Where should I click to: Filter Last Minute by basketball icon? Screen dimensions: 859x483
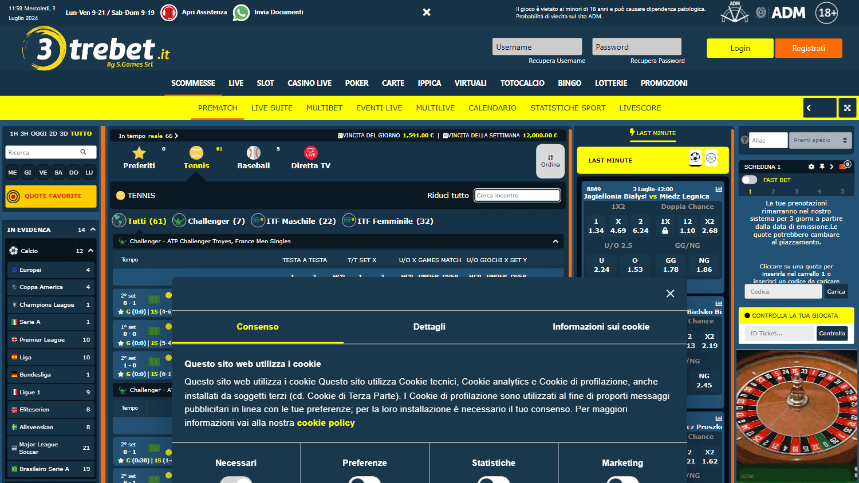[x=711, y=157]
